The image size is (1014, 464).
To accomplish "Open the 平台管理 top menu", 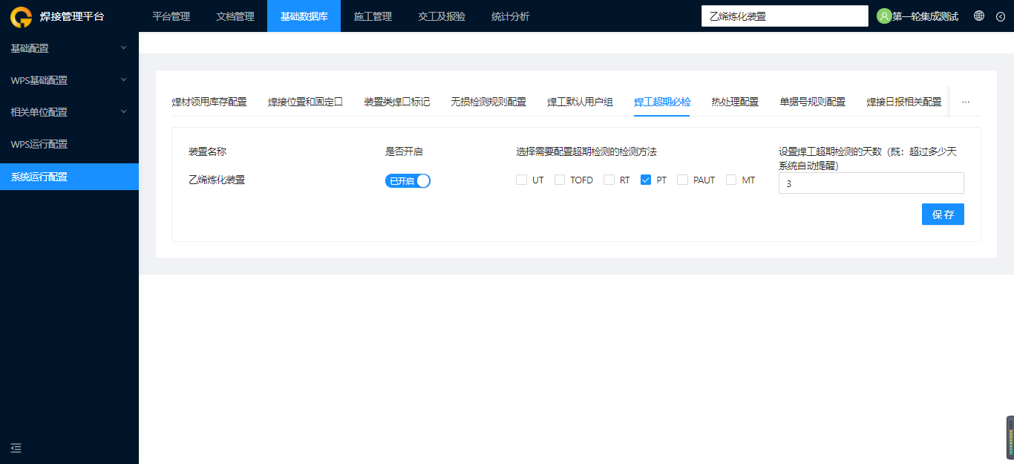I will [x=171, y=16].
